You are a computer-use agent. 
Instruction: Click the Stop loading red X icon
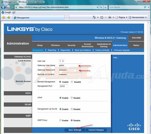point(105,7)
